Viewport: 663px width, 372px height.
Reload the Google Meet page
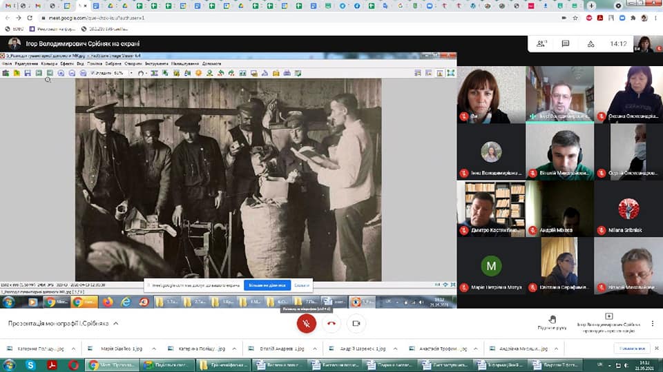29,17
